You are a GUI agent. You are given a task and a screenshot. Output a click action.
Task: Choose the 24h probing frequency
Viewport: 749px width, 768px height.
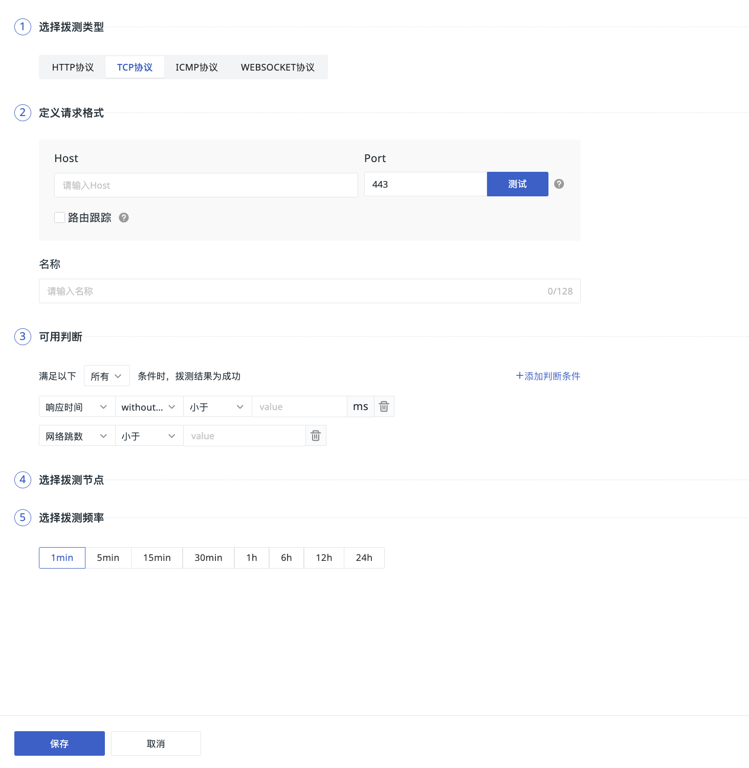click(364, 558)
